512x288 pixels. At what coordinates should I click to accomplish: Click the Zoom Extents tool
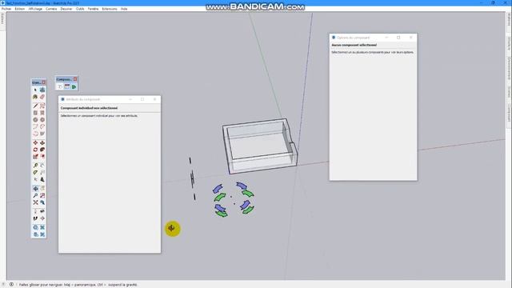tap(35, 202)
